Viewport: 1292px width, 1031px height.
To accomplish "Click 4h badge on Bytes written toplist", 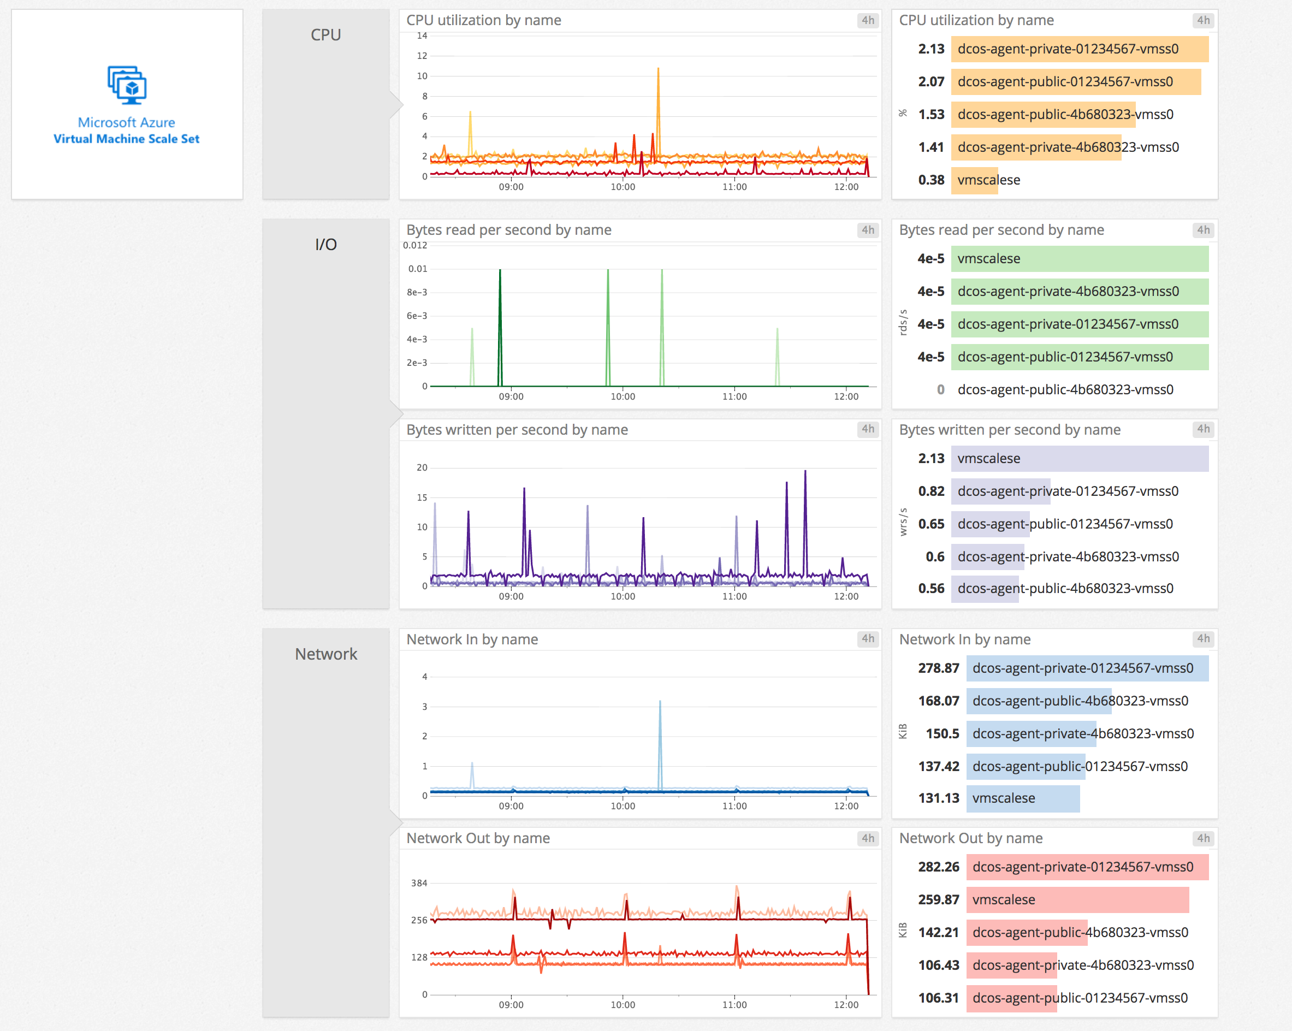I will (x=1204, y=429).
